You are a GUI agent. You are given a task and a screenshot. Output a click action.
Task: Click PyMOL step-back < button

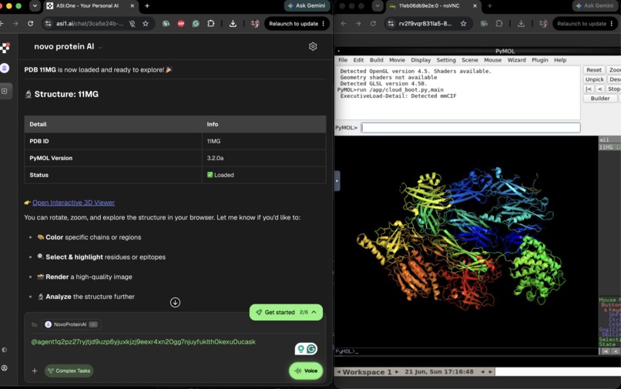599,89
